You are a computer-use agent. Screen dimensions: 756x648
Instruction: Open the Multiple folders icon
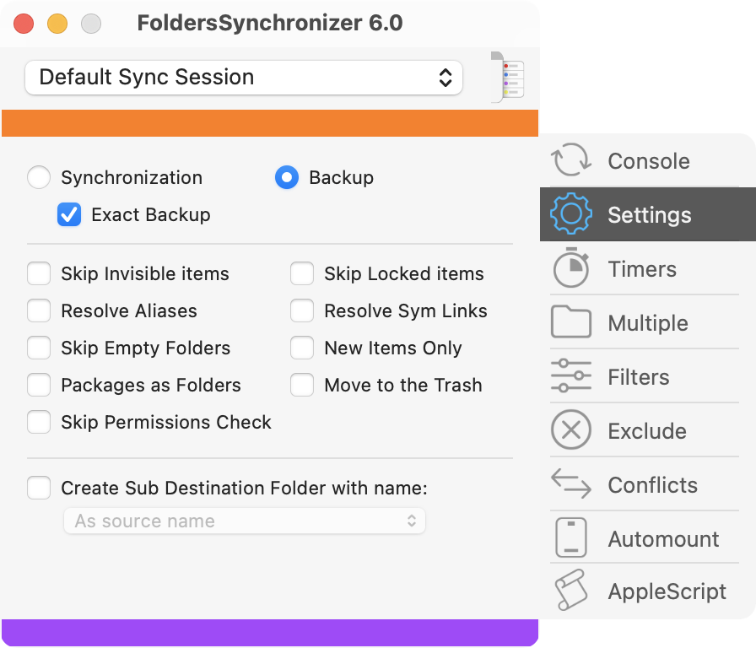(x=571, y=321)
